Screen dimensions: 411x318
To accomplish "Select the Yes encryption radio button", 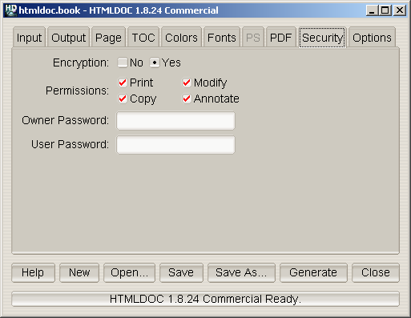I will pyautogui.click(x=155, y=63).
